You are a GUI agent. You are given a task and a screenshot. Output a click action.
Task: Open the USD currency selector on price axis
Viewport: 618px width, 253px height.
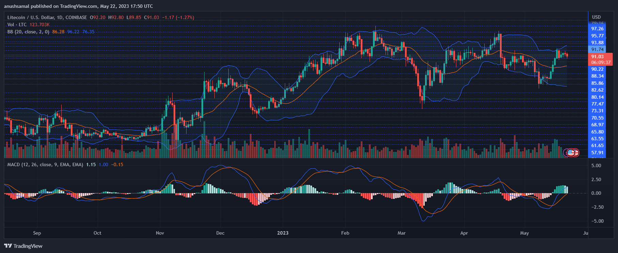click(x=596, y=17)
